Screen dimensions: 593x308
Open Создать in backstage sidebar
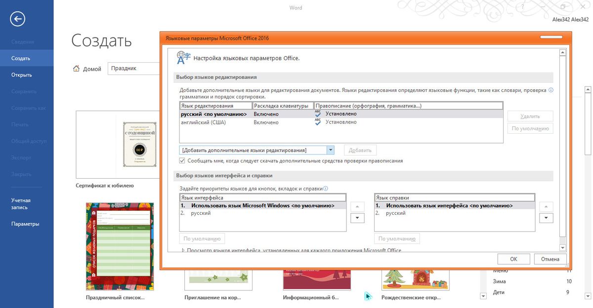tap(27, 58)
